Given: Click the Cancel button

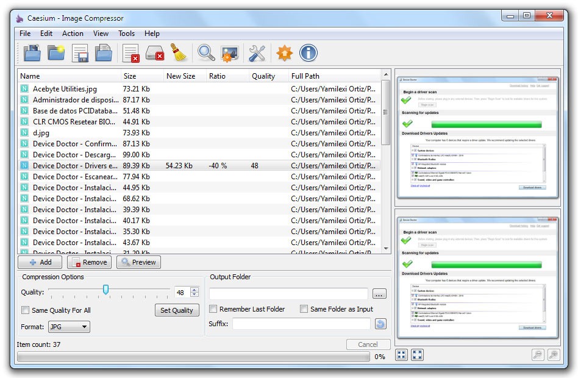Looking at the screenshot, I should point(368,344).
